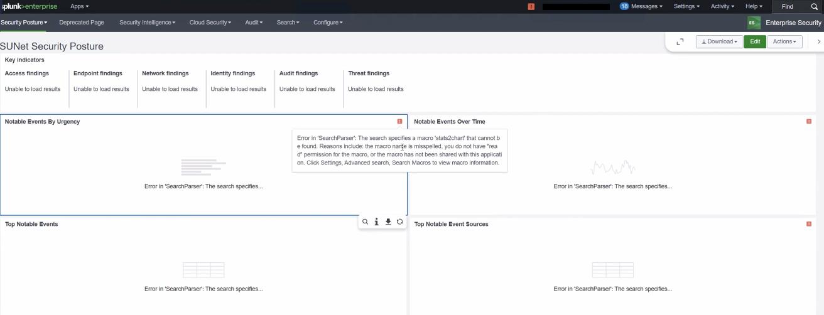Click the panel export download icon
824x315 pixels.
click(388, 222)
